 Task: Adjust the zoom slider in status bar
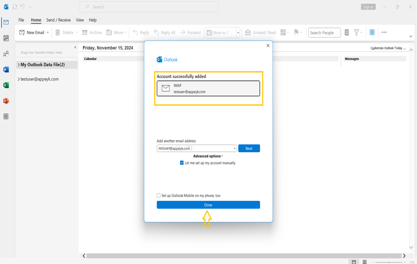point(389,262)
